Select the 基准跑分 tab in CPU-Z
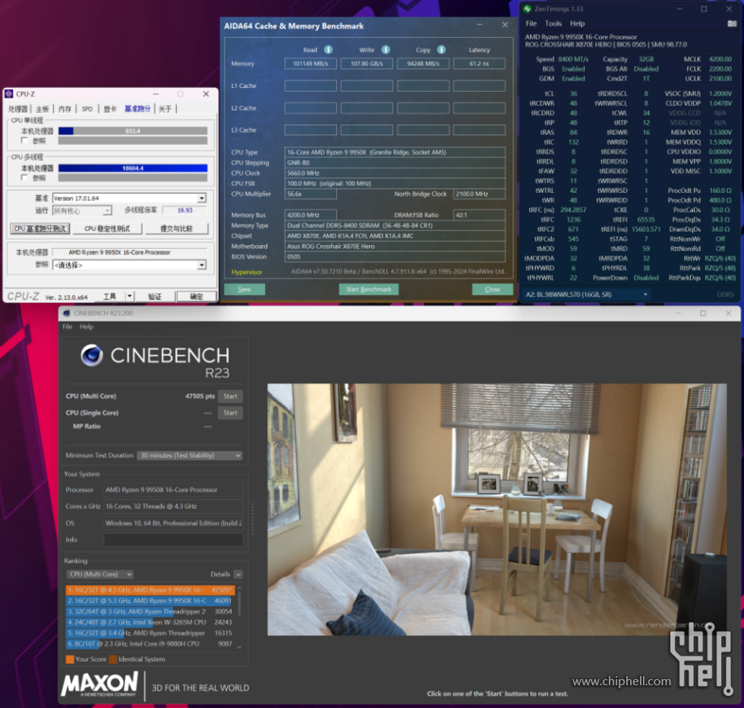Screen dimensions: 744x708 [x=137, y=109]
